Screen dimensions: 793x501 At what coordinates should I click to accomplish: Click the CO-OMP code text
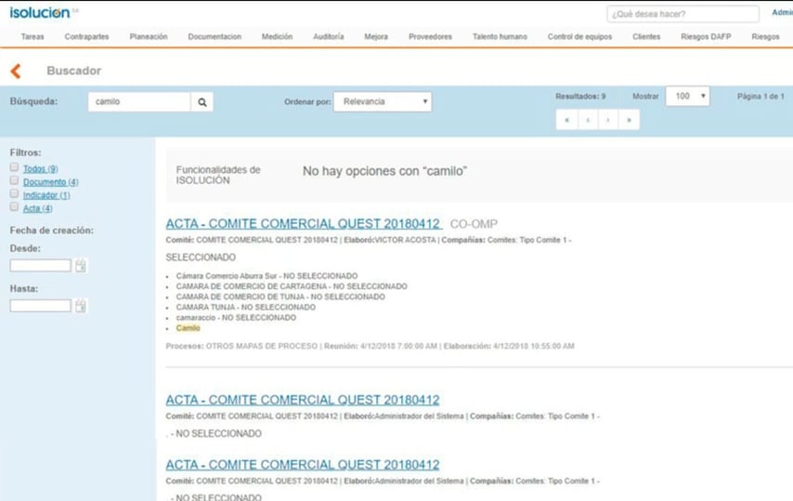474,224
